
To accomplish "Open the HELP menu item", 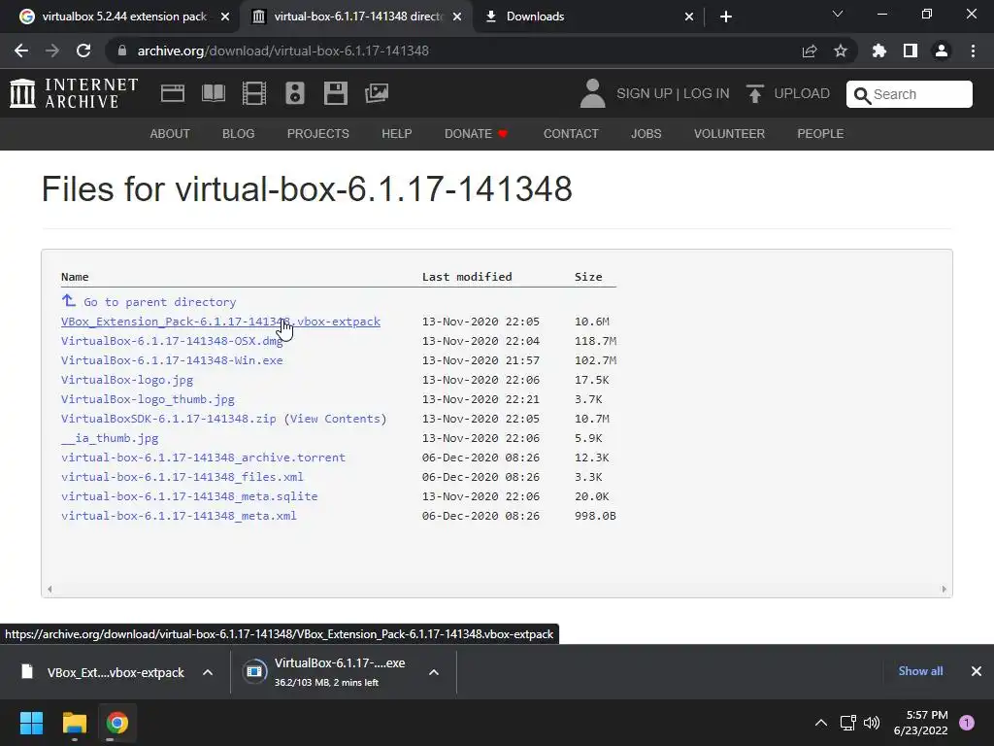I will (397, 134).
